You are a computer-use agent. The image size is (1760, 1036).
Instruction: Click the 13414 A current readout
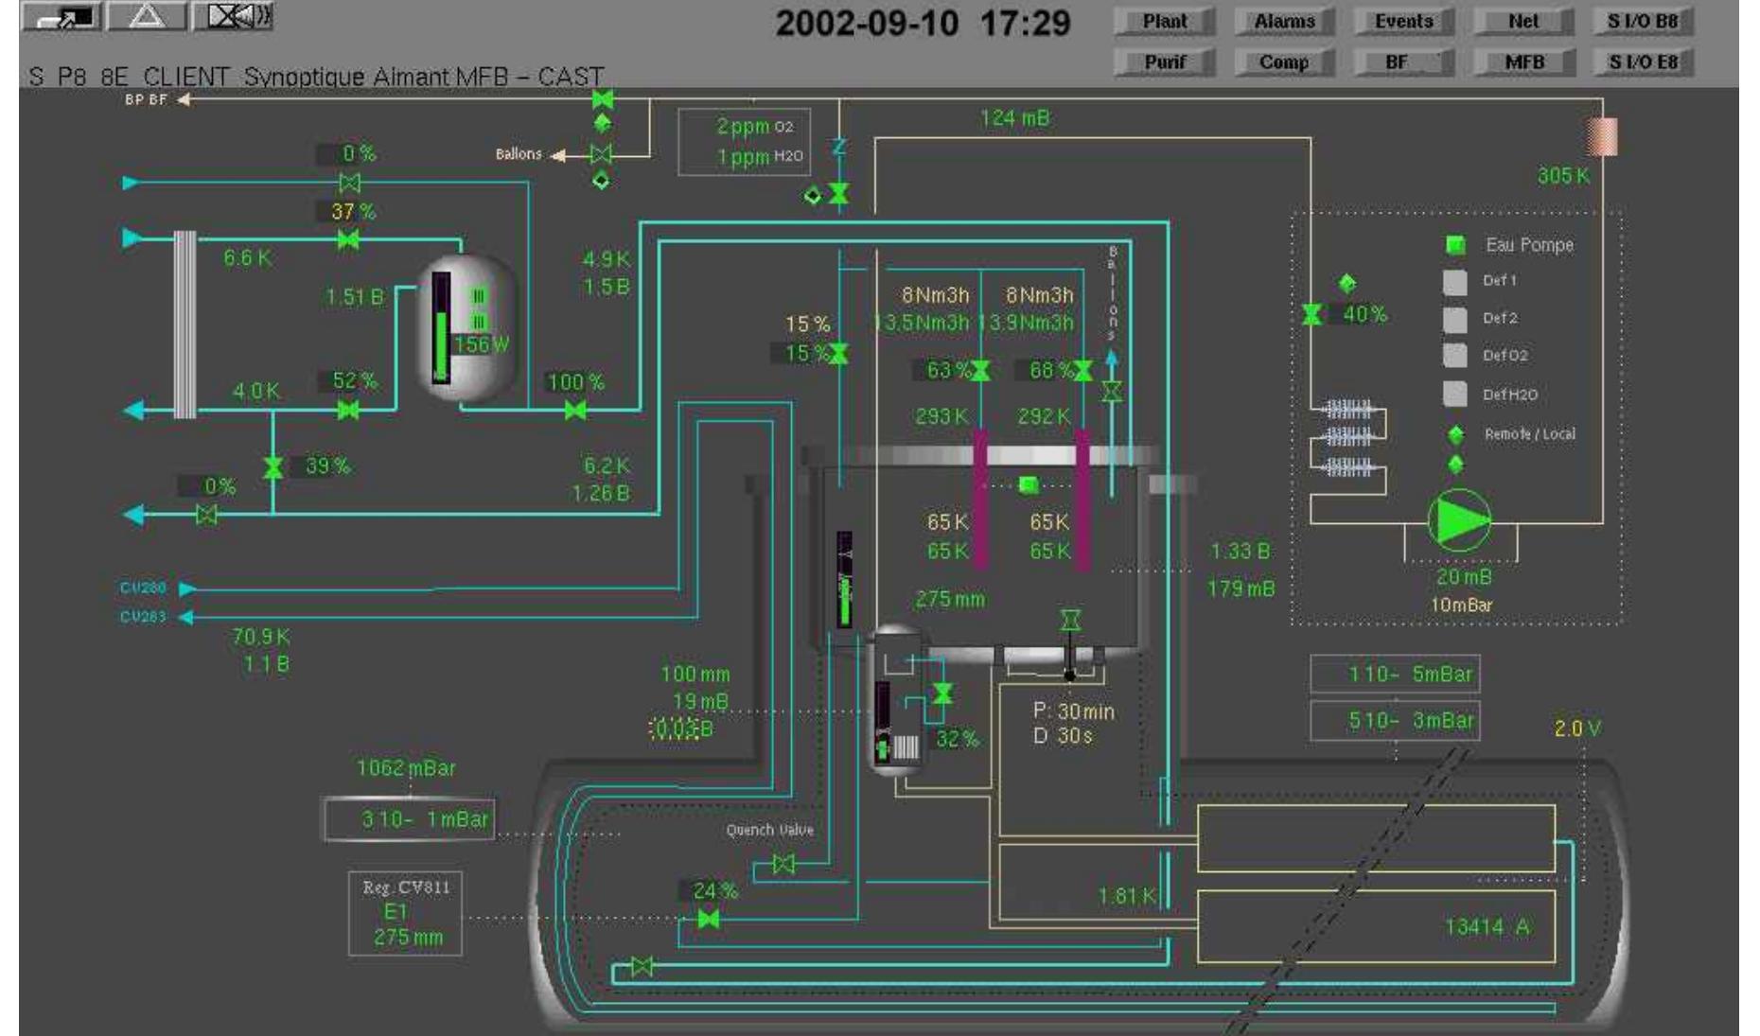tap(1487, 926)
